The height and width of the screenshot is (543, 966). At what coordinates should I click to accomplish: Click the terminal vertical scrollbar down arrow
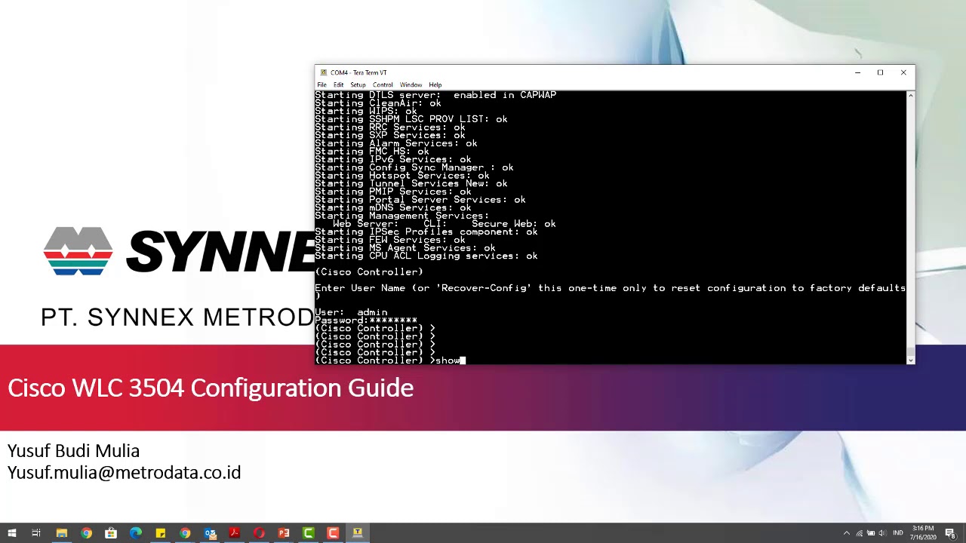[x=910, y=360]
